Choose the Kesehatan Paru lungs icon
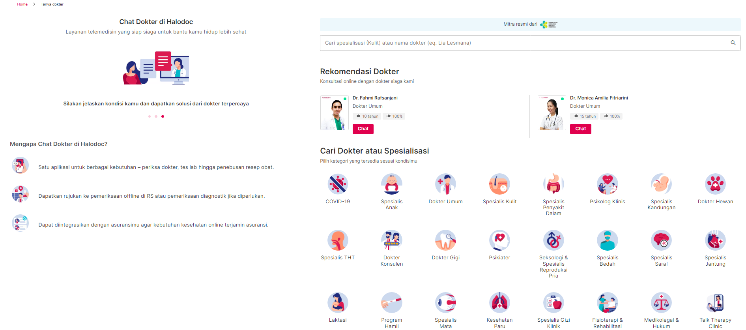The height and width of the screenshot is (330, 746). pos(499,302)
